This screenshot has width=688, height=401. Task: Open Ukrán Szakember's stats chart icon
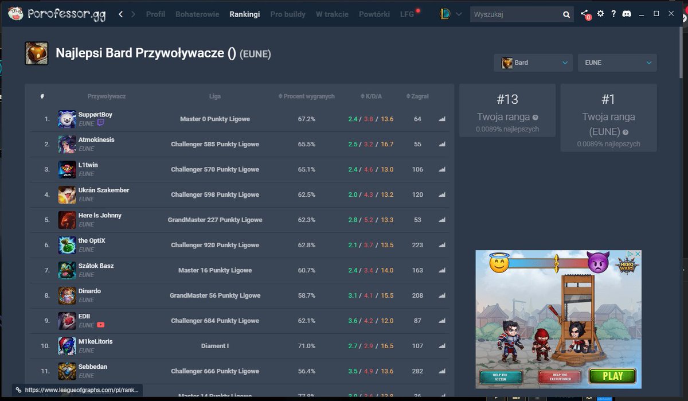[442, 195]
